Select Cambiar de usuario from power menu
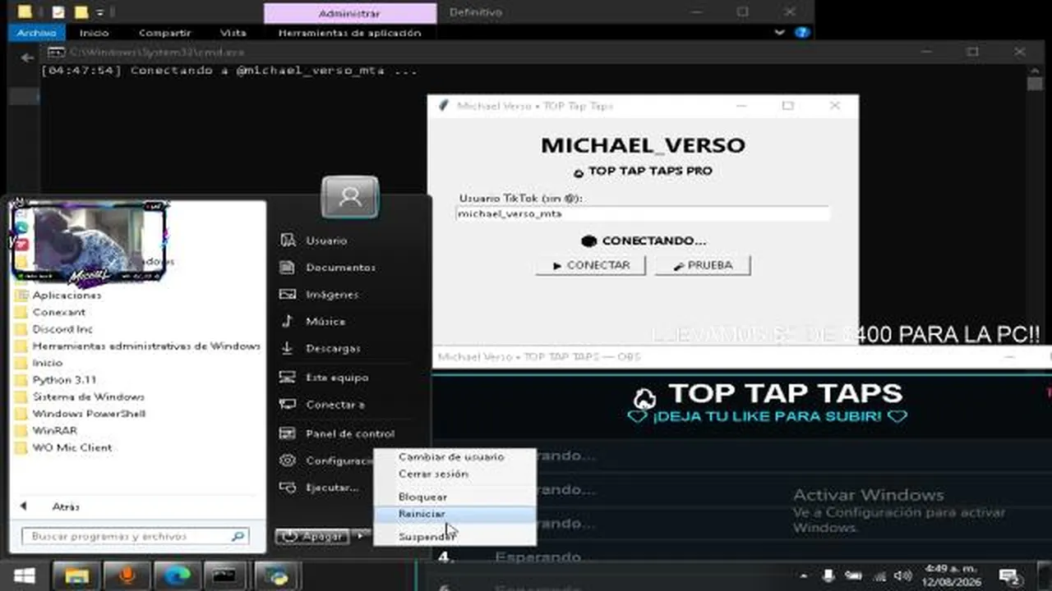The width and height of the screenshot is (1052, 591). click(454, 456)
